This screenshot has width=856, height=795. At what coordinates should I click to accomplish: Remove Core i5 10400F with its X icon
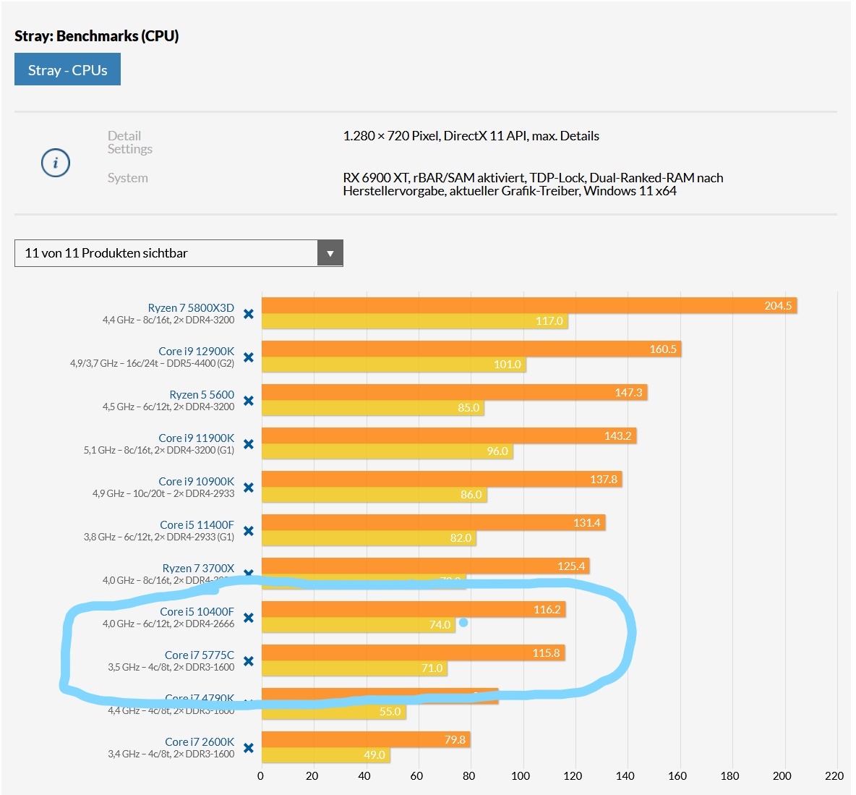[249, 618]
